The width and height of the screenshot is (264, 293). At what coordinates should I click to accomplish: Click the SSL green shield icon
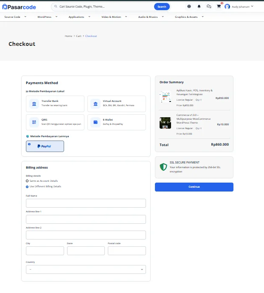(163, 167)
